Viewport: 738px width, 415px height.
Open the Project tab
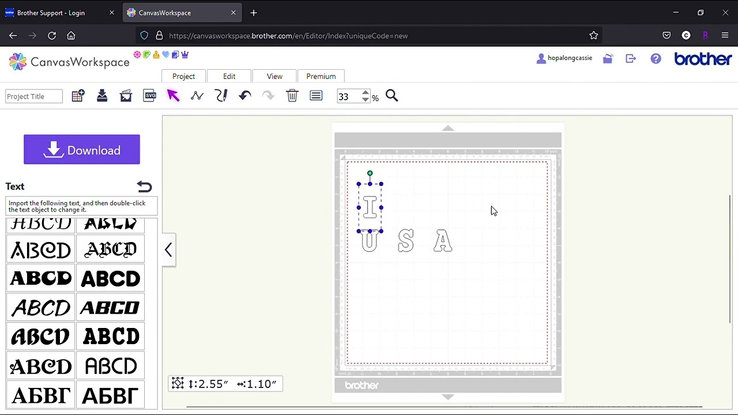point(183,76)
